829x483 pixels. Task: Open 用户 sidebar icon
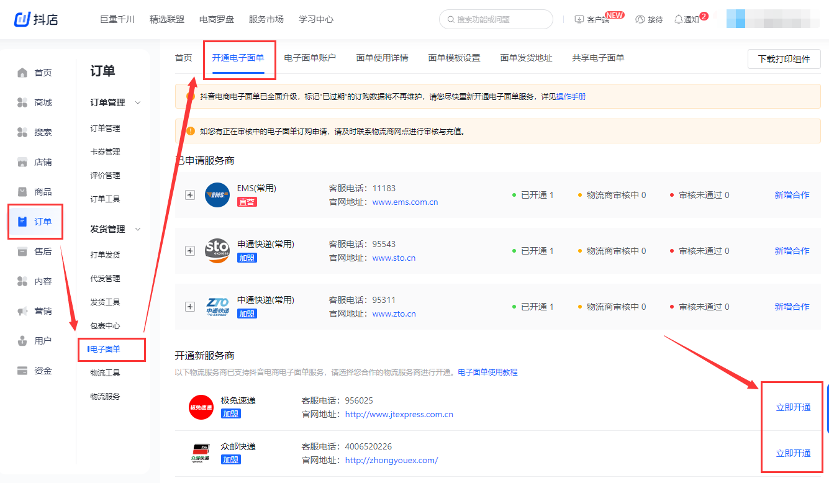coord(22,341)
